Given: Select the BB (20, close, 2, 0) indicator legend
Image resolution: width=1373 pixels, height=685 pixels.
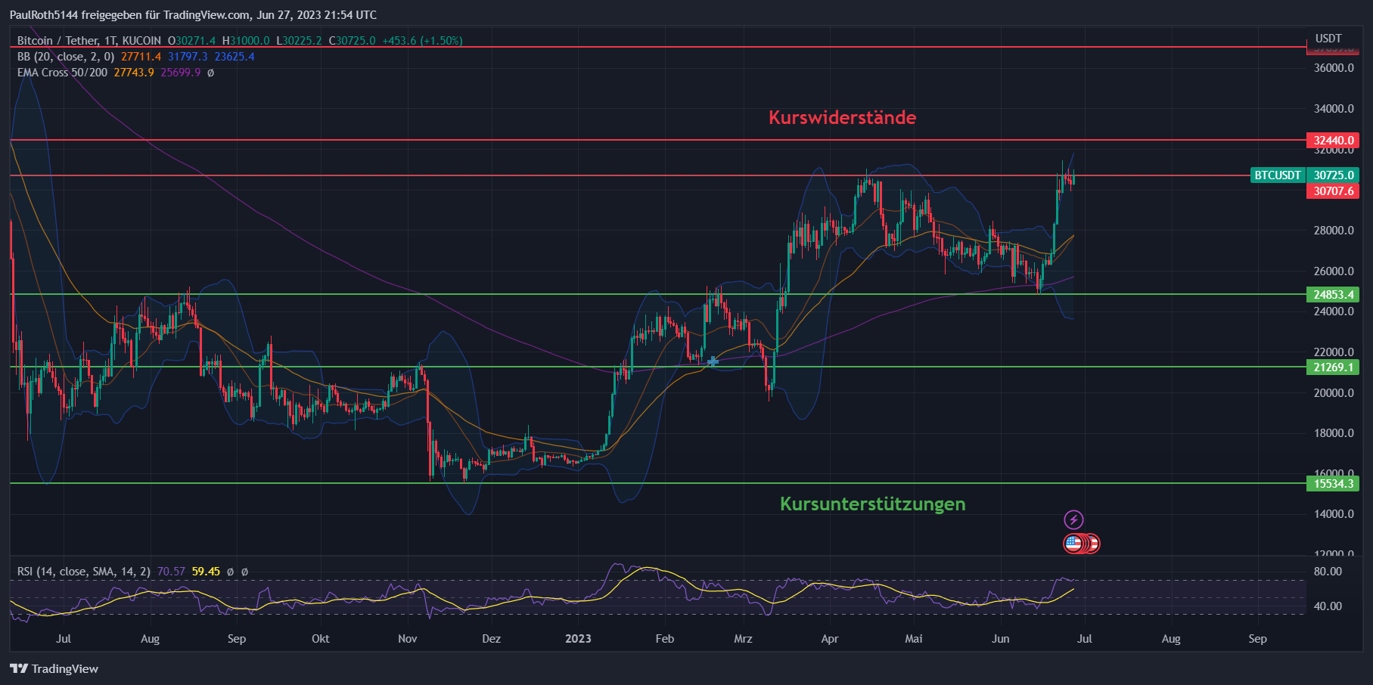Looking at the screenshot, I should (x=66, y=57).
